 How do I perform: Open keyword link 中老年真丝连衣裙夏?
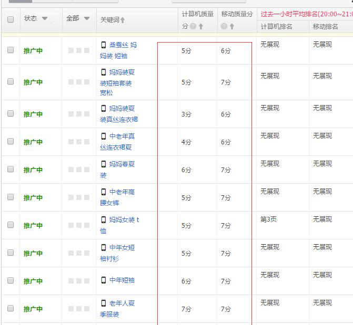click(x=117, y=142)
